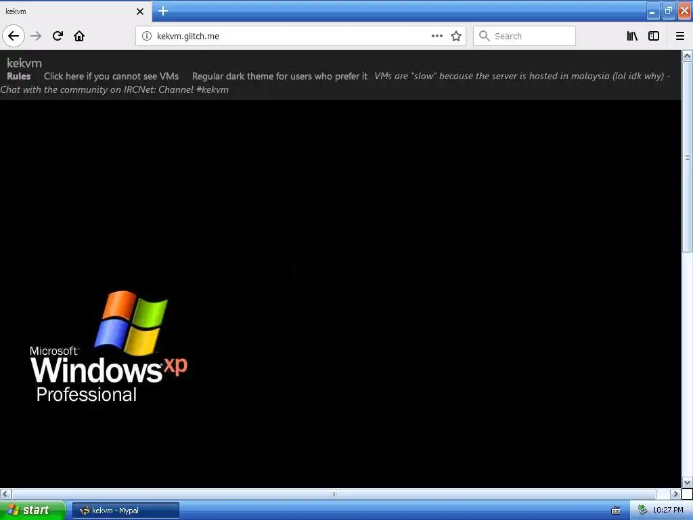The height and width of the screenshot is (520, 693).
Task: Click the horizontal scrollbar right arrow
Action: tap(675, 494)
